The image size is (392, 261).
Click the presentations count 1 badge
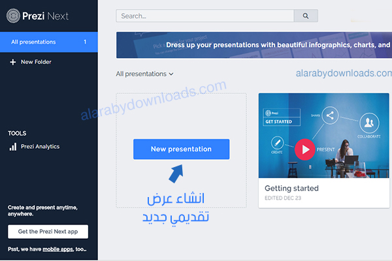(x=85, y=42)
